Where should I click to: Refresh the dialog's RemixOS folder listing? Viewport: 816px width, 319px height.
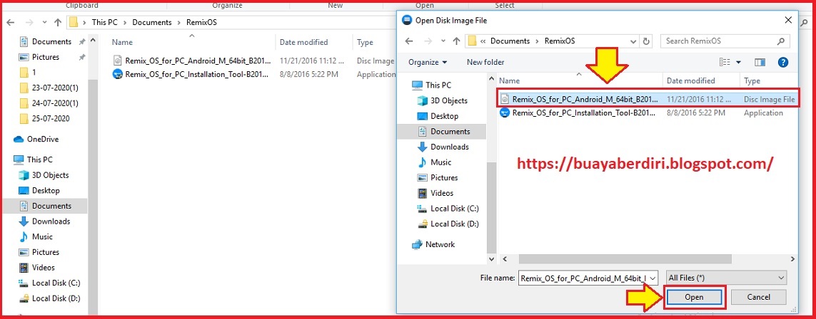point(646,41)
